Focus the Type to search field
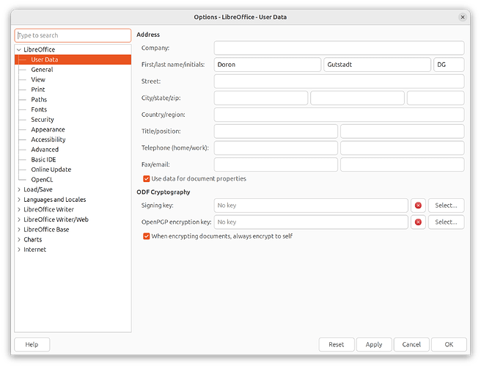The image size is (481, 367). [73, 36]
